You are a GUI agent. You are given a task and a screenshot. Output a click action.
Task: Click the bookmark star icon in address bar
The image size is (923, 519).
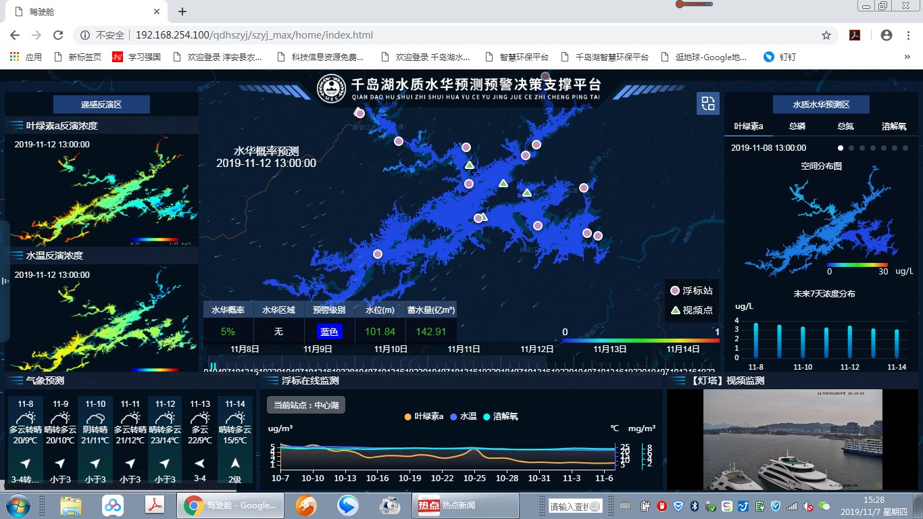[826, 35]
